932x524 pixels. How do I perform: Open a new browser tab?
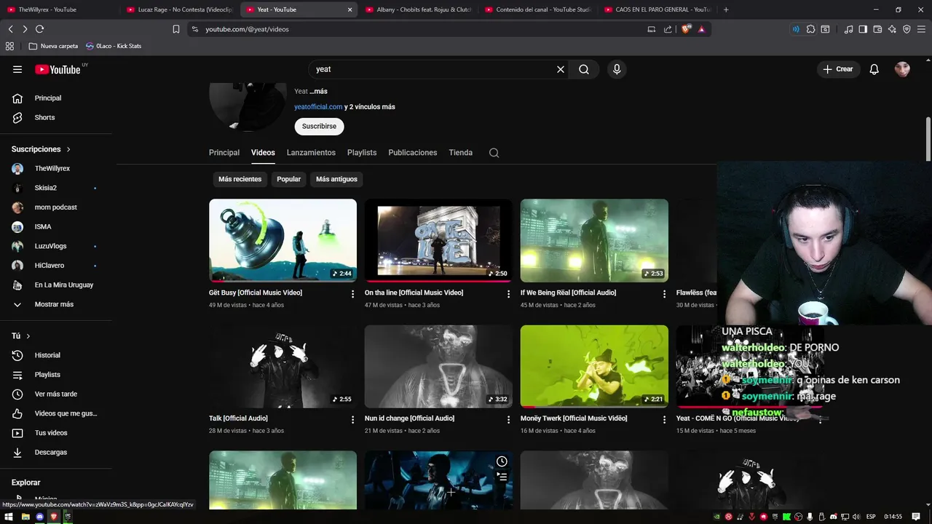click(x=726, y=9)
